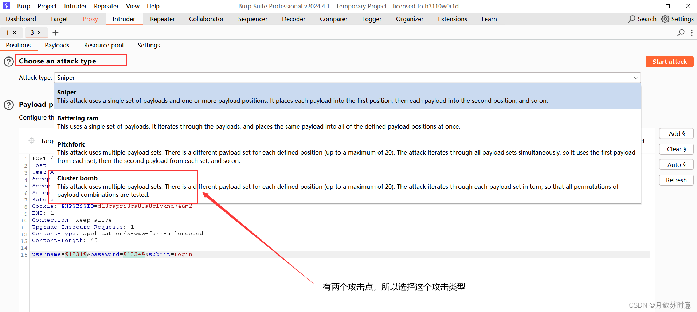The image size is (697, 312).
Task: Select Battering ram attack type option
Action: 347,122
